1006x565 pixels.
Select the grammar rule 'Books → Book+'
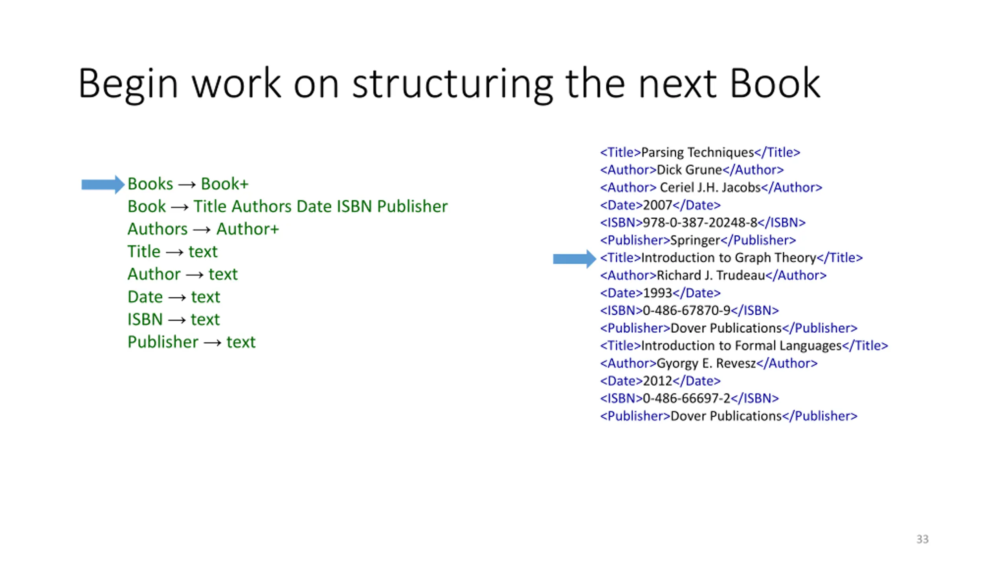[x=188, y=184]
